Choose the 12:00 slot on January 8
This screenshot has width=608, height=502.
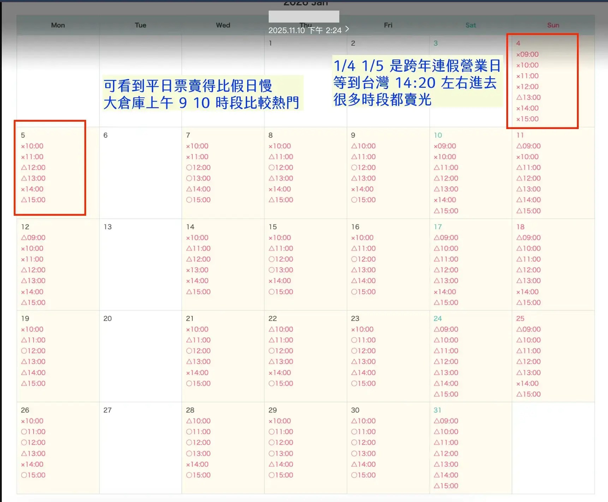[281, 167]
